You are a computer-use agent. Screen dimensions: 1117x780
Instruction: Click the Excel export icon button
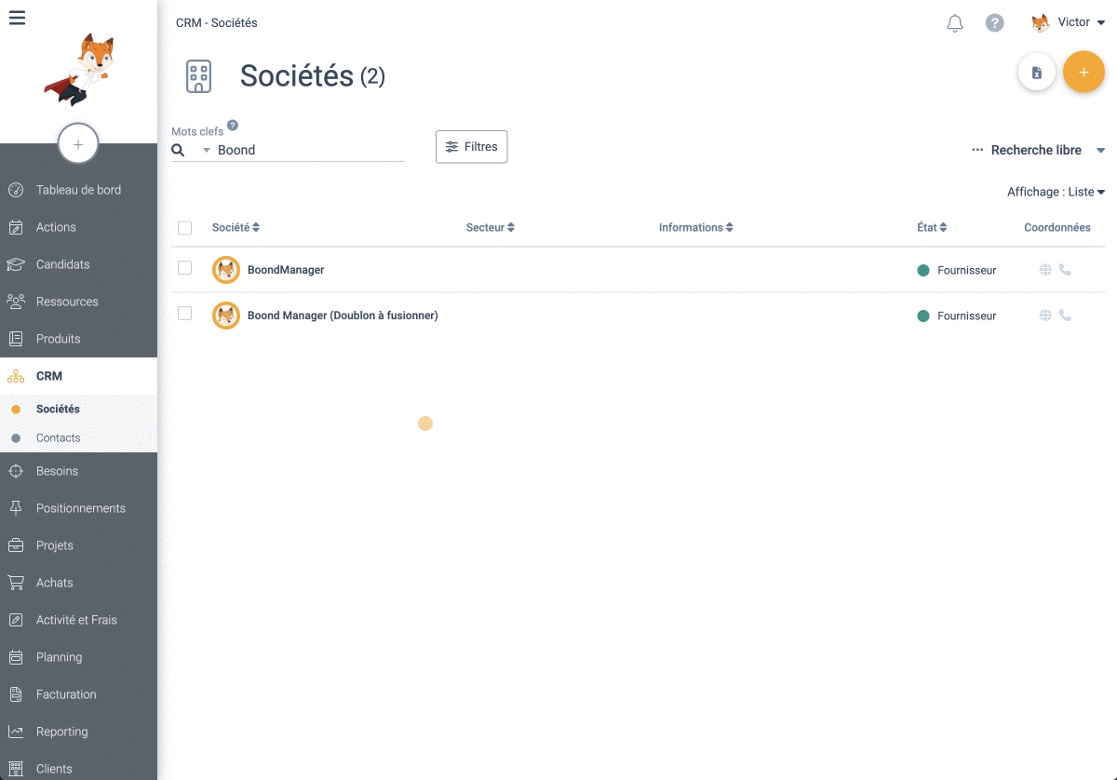click(1037, 73)
